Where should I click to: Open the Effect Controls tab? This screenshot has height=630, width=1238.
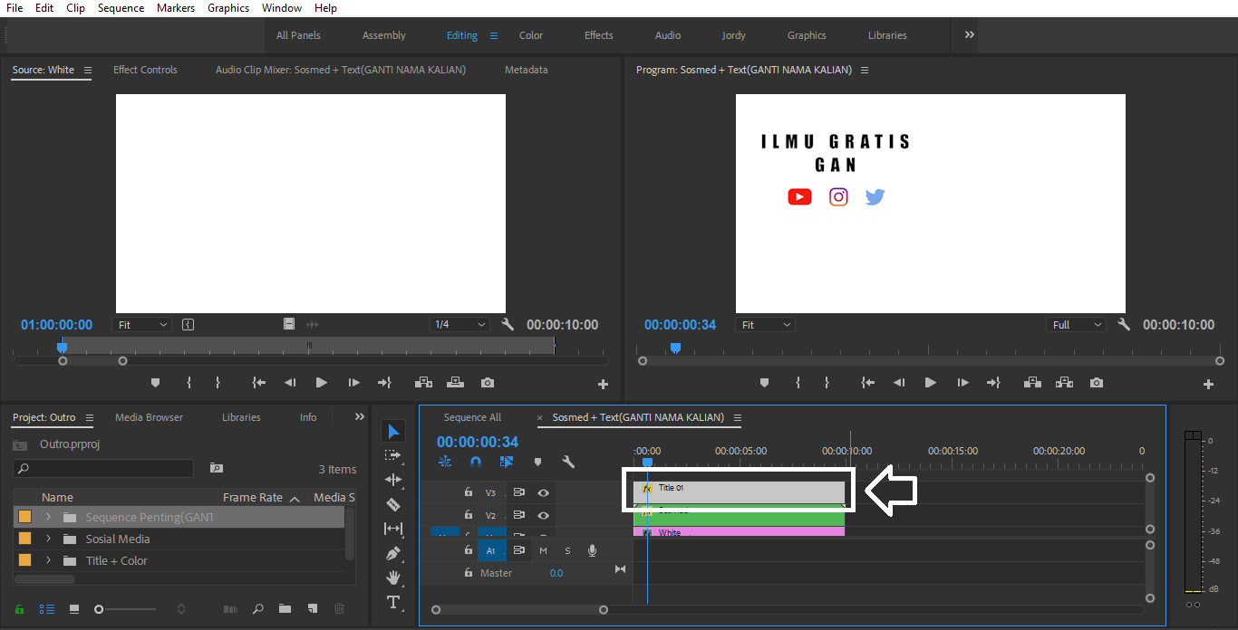(x=145, y=70)
